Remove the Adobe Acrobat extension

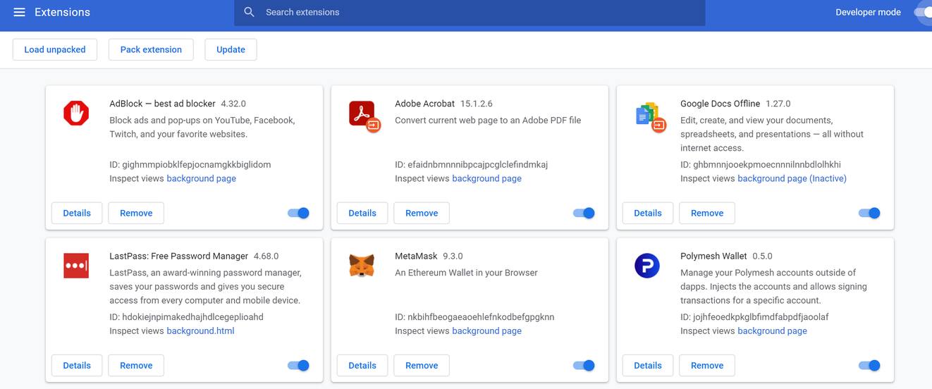coord(422,213)
